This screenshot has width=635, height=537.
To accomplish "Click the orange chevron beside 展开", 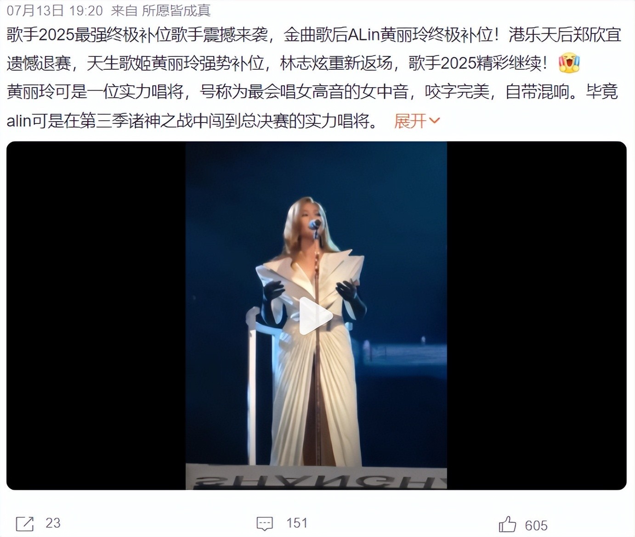I will coord(434,121).
